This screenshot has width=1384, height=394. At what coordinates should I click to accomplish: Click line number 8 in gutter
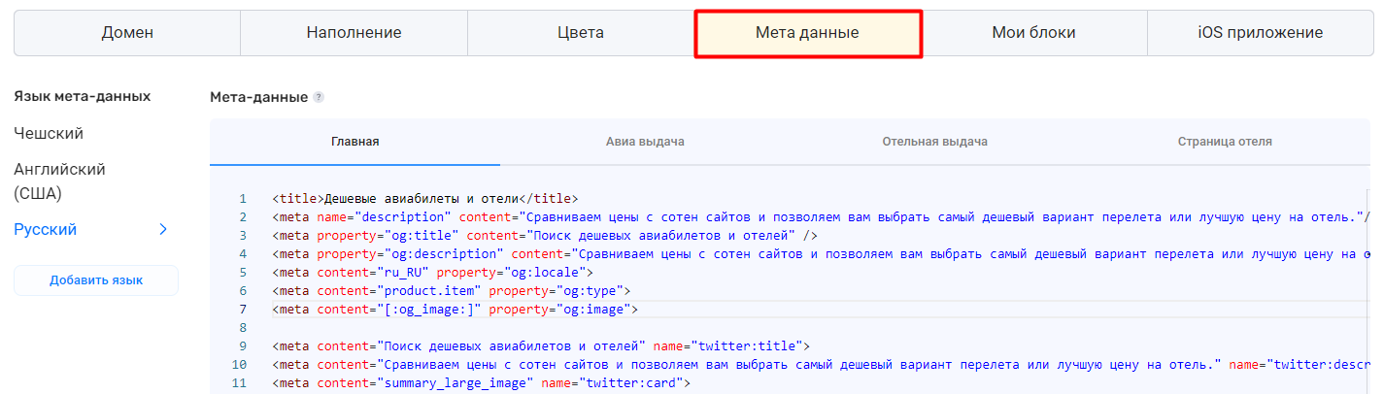point(242,328)
